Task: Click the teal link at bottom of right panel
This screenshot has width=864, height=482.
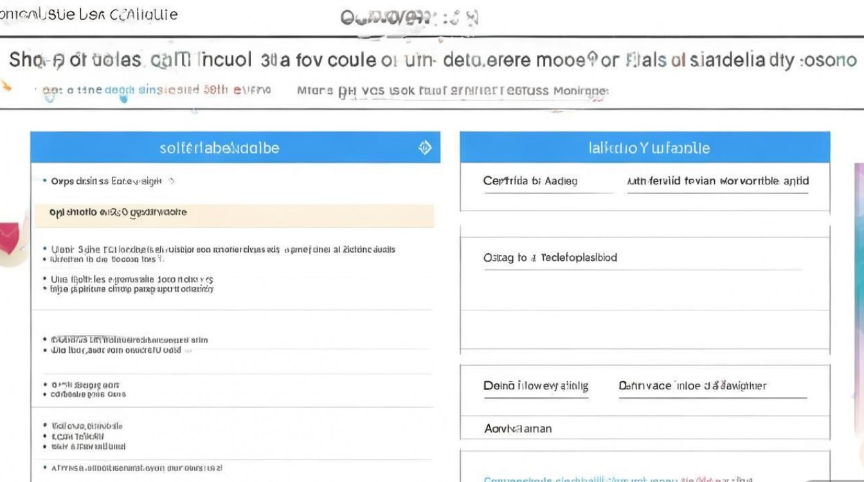Action: pos(617,479)
